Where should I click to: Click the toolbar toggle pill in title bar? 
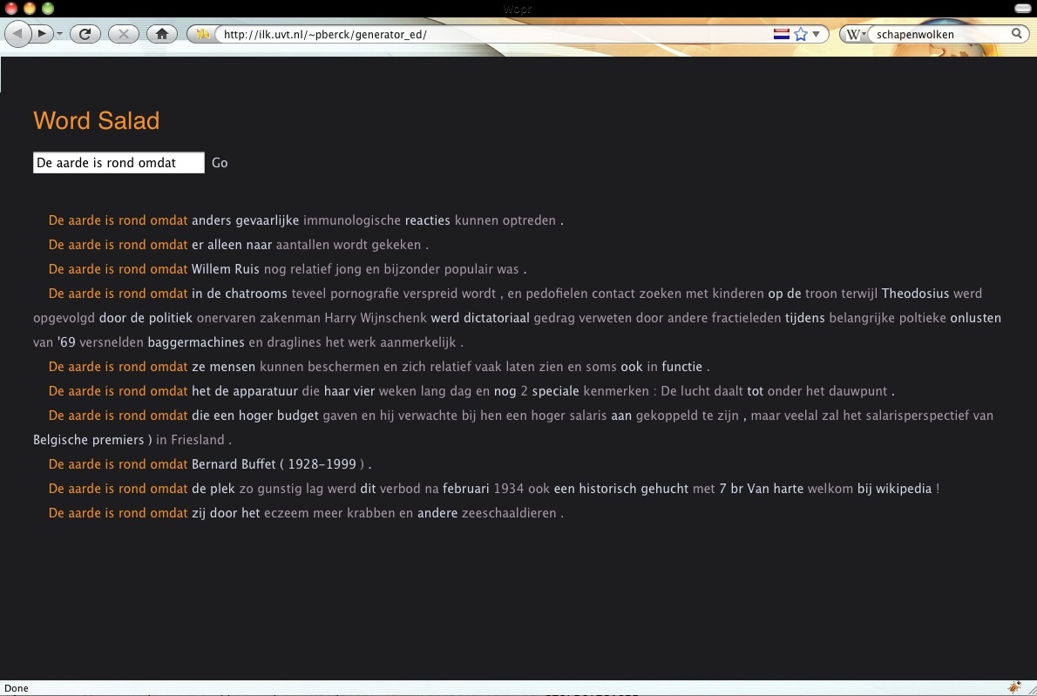tap(1022, 8)
